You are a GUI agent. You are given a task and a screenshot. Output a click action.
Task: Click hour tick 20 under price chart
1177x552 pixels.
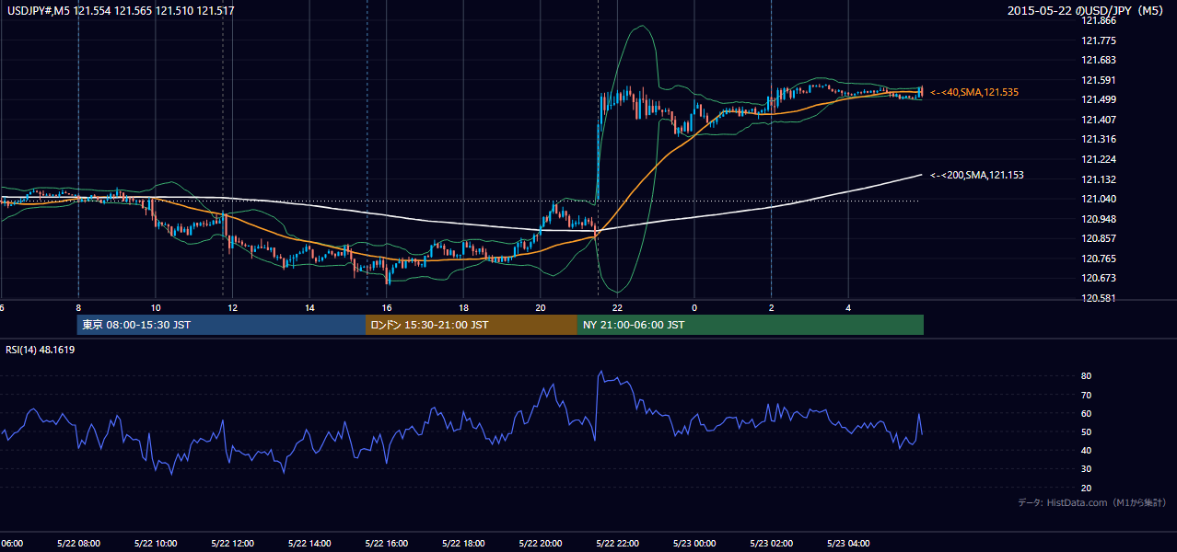(x=541, y=308)
